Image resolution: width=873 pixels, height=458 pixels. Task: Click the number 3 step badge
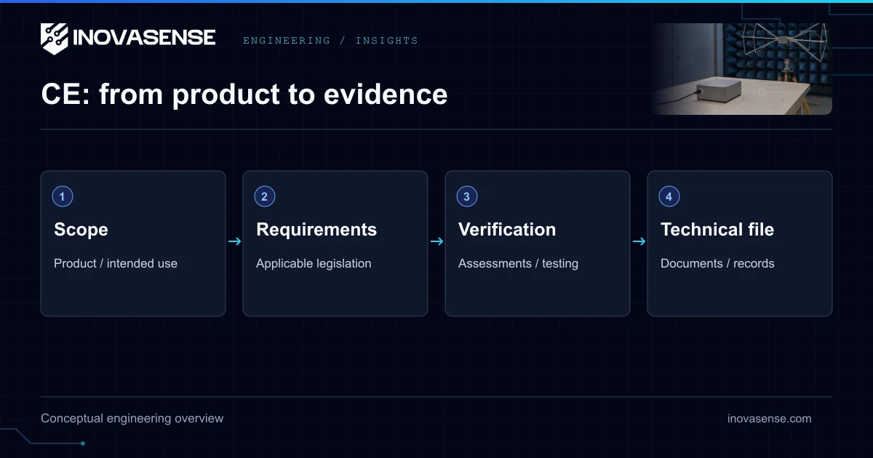(466, 196)
